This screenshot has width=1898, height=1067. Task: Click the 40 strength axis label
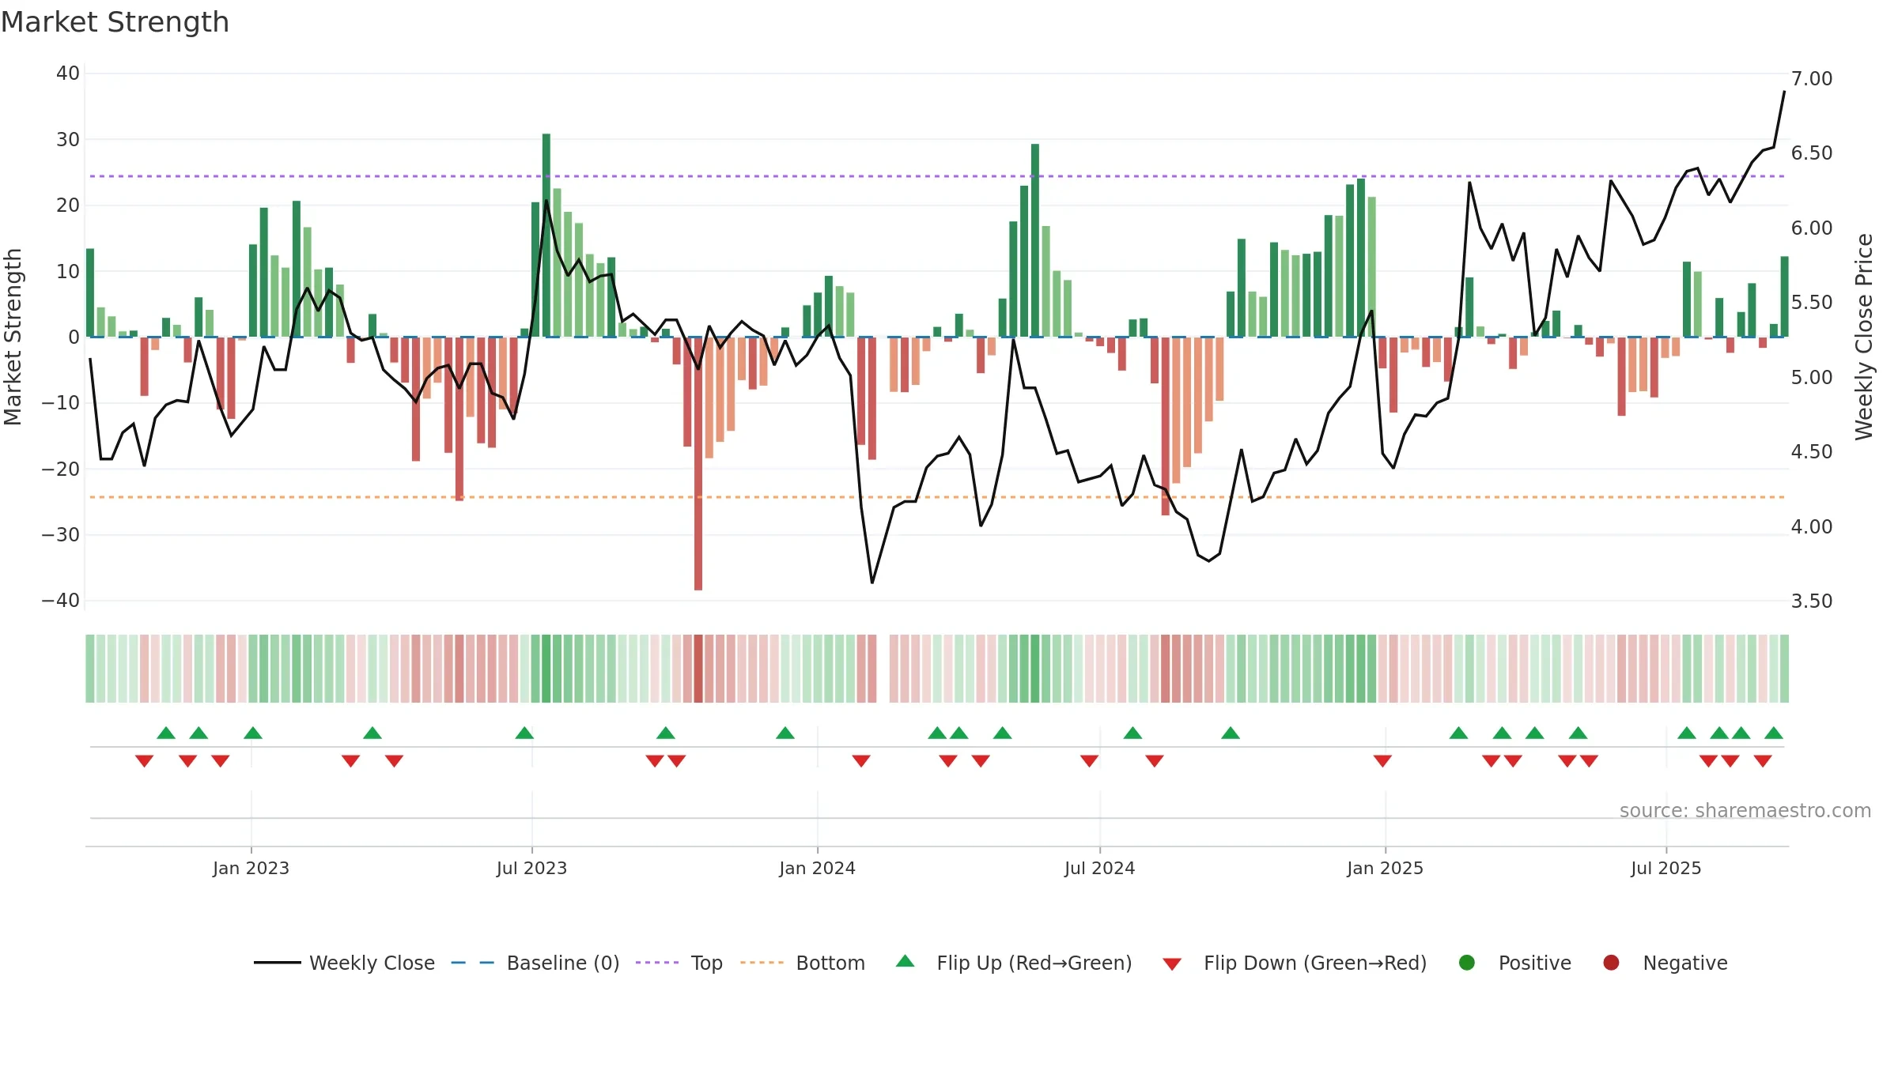coord(68,74)
